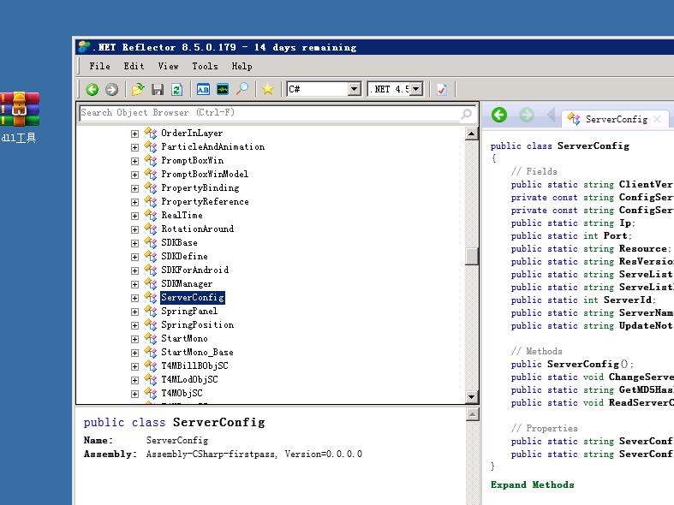Click the open assembly folder icon

[138, 89]
